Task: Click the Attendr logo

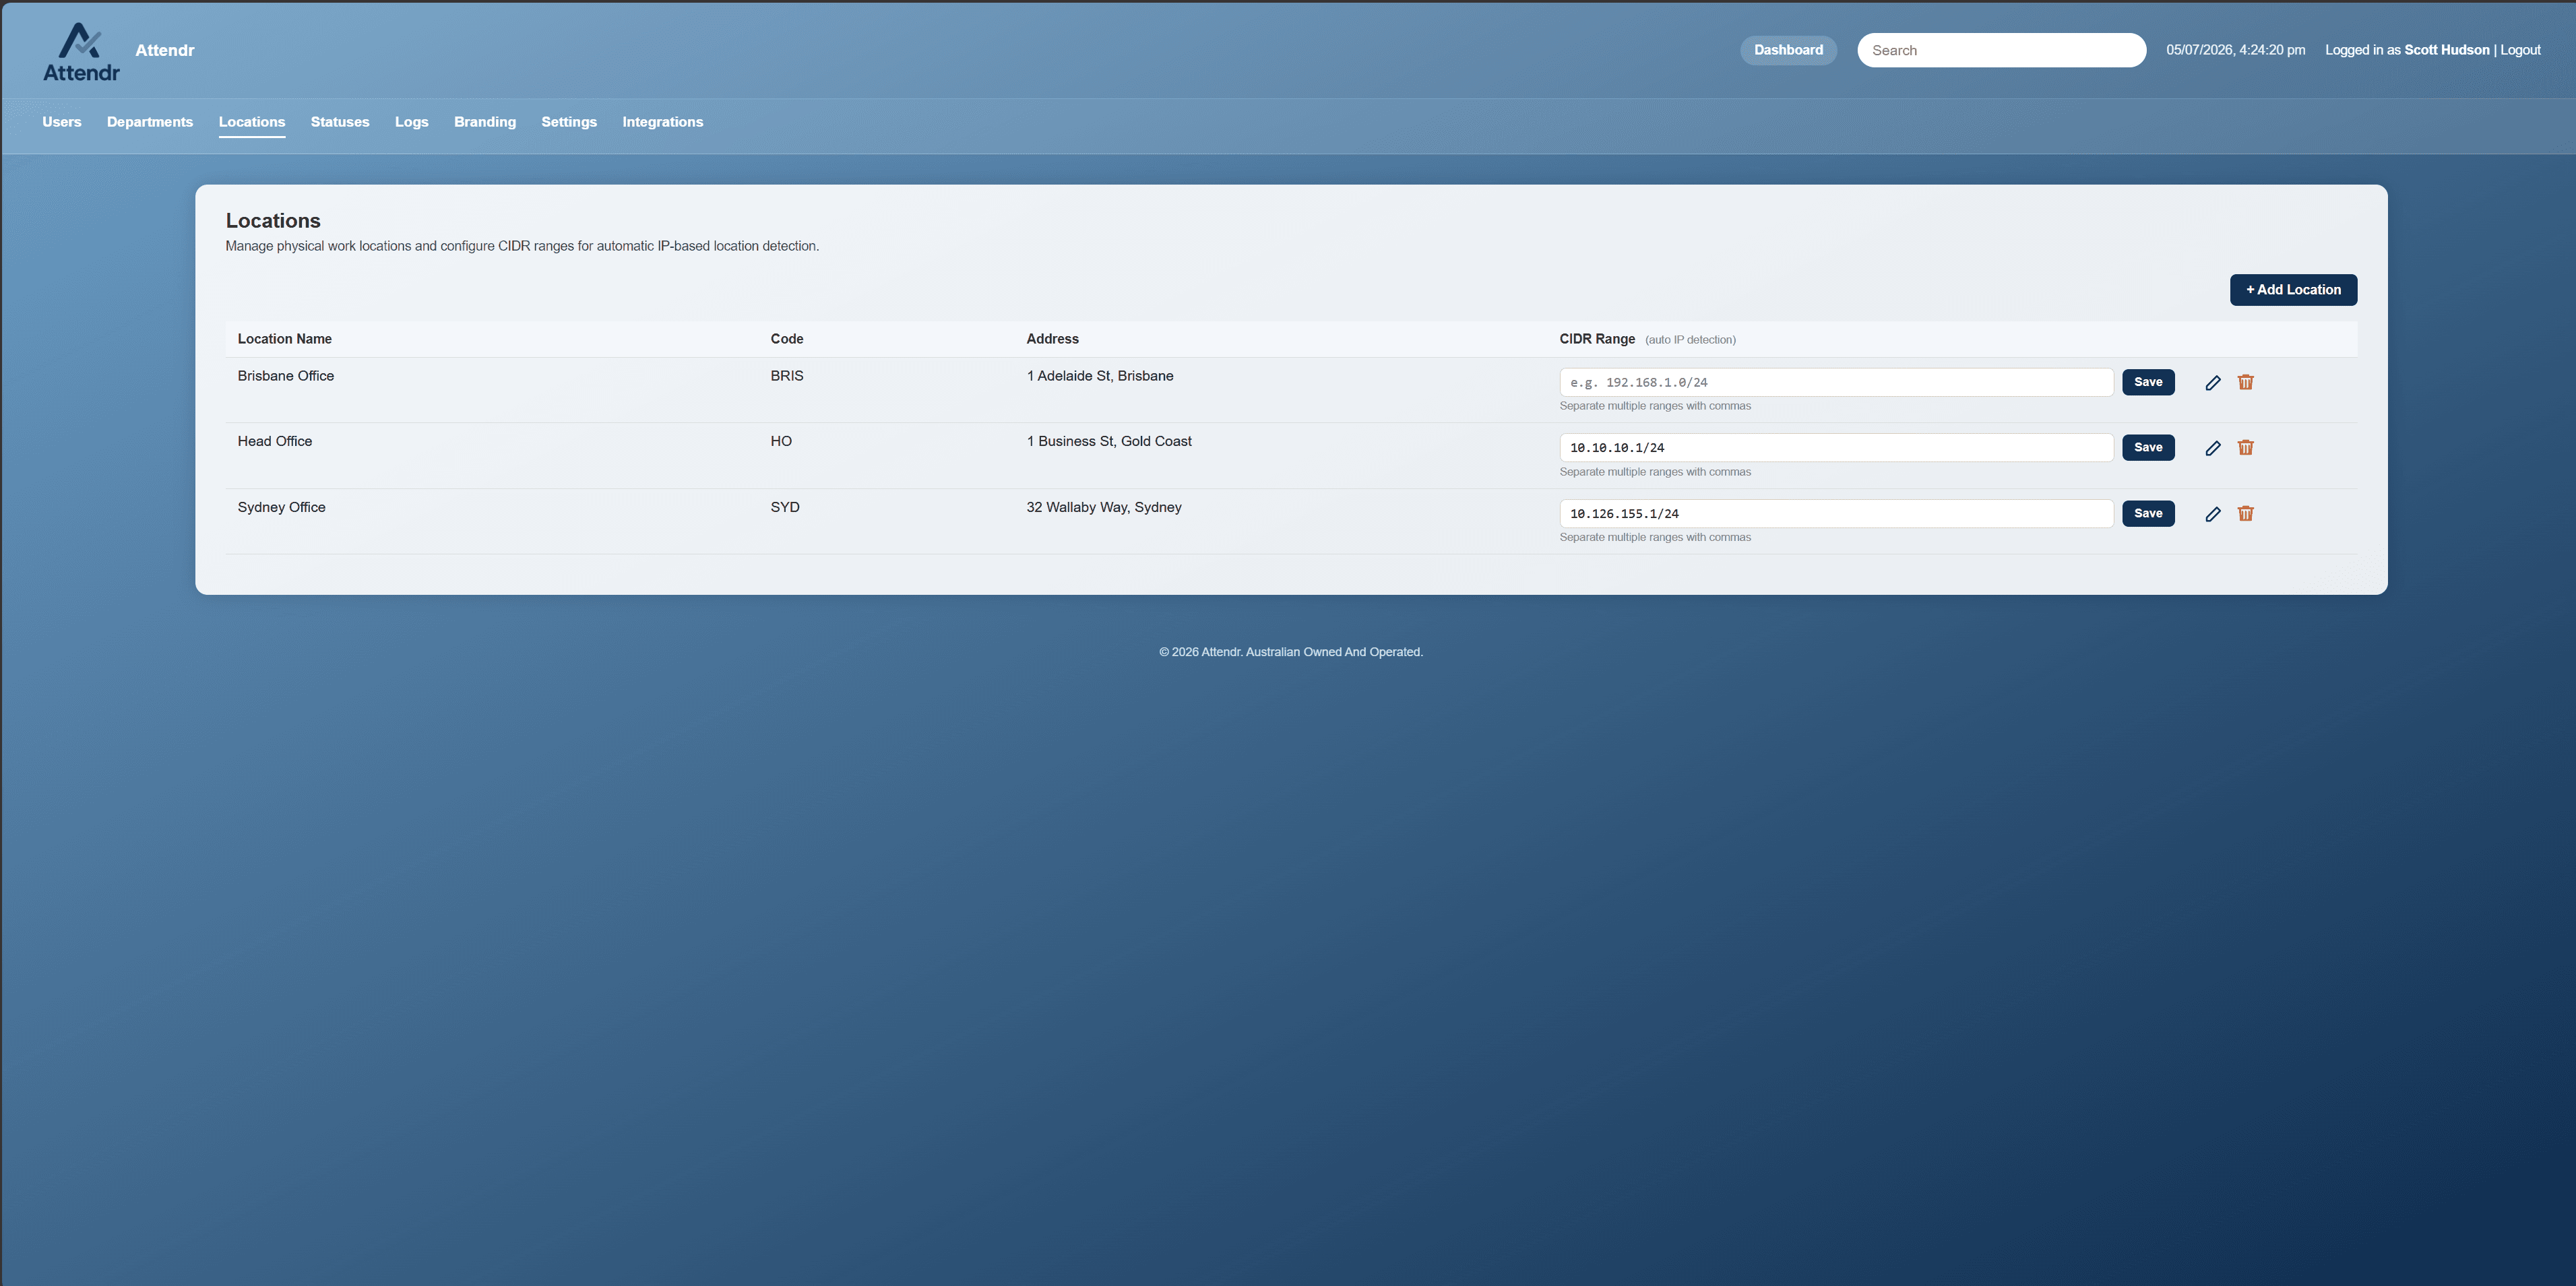Action: (x=81, y=52)
